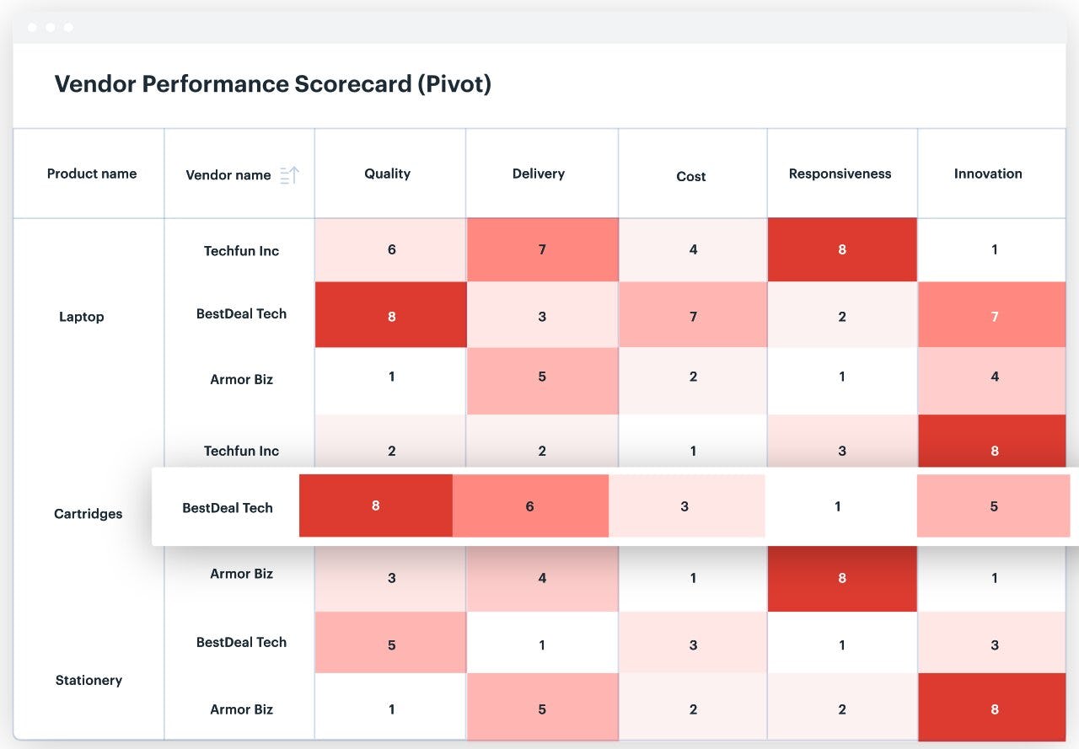Select the Responsiveness column header

(840, 174)
